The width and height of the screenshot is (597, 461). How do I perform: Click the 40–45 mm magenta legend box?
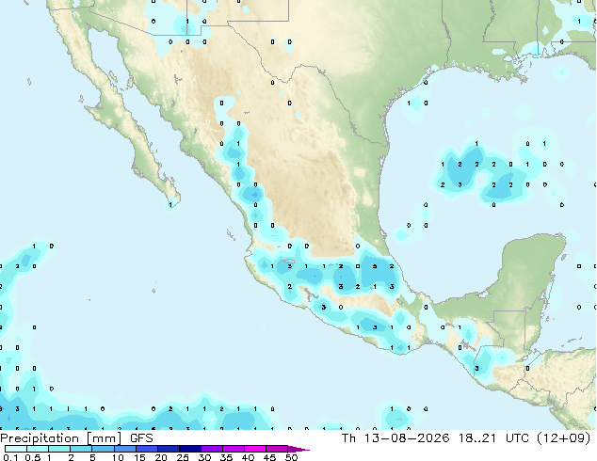(255, 449)
